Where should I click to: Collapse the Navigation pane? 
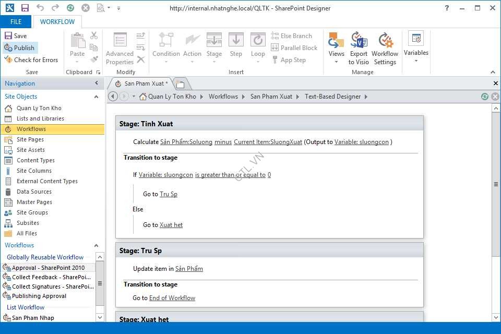97,83
